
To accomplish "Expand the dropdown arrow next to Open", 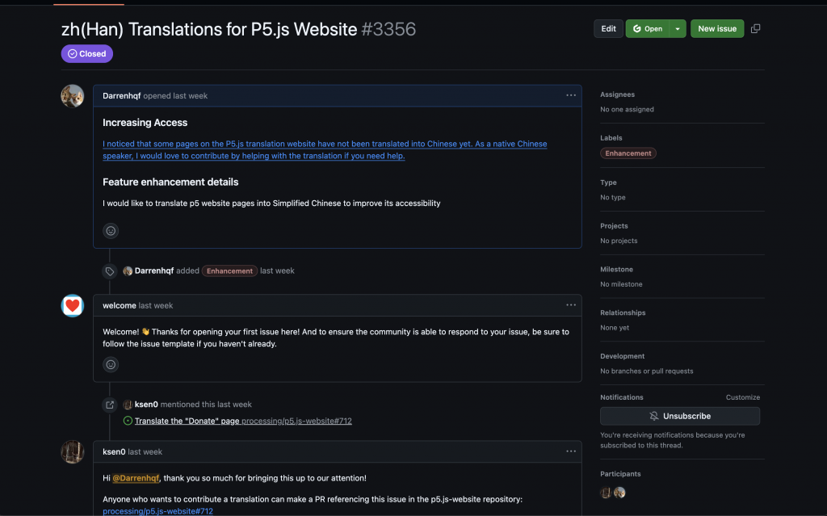I will pos(678,28).
